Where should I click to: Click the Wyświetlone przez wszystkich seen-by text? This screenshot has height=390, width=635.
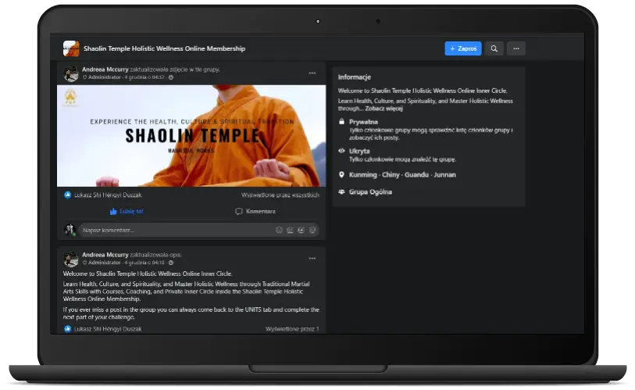coord(280,195)
